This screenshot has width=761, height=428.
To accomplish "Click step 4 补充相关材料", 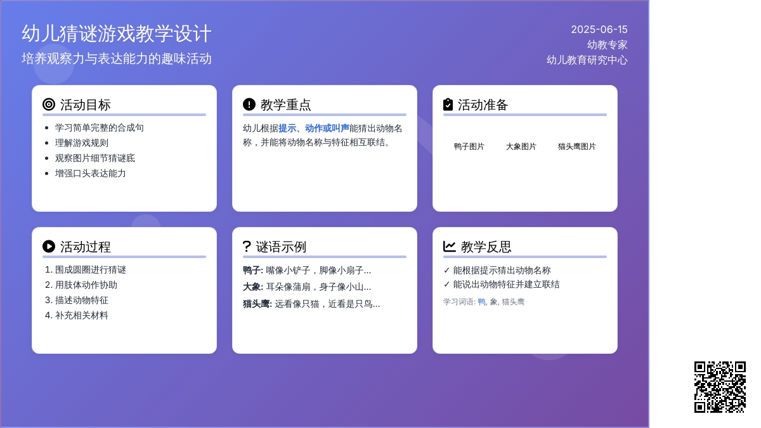I will [82, 315].
